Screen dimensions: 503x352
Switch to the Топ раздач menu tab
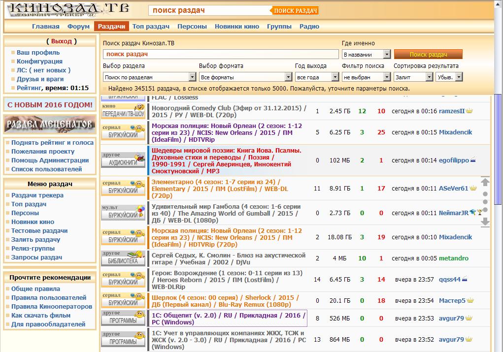point(151,27)
